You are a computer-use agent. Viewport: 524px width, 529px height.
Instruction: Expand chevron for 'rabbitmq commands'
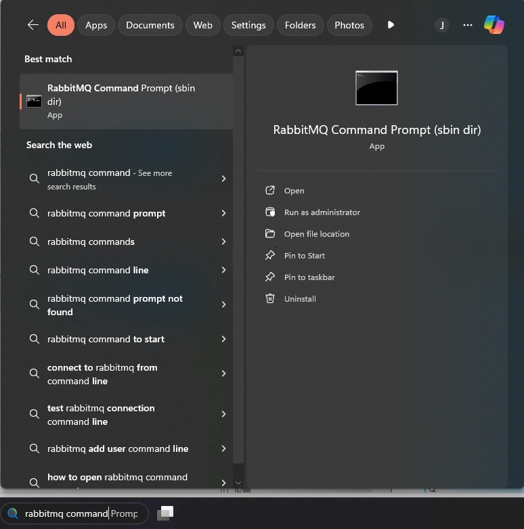223,241
